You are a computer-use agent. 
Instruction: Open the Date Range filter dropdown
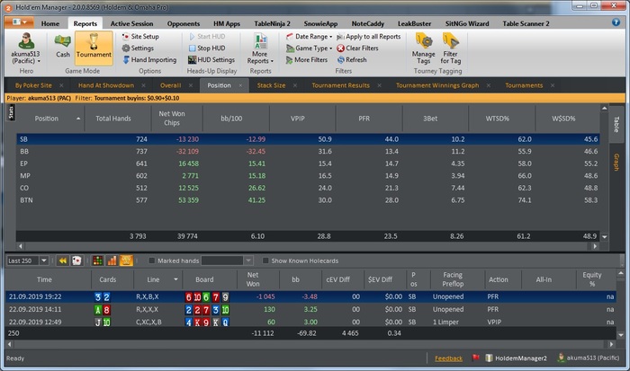click(x=309, y=37)
